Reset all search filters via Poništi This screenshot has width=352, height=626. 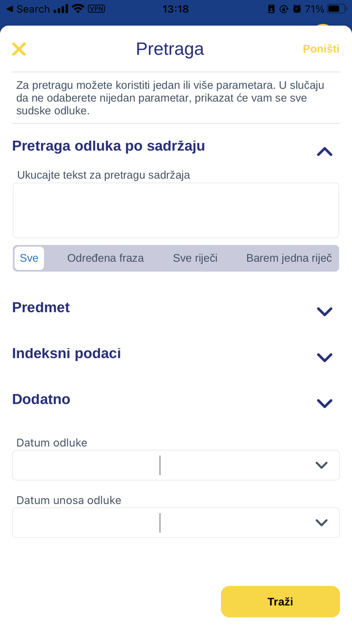(321, 49)
